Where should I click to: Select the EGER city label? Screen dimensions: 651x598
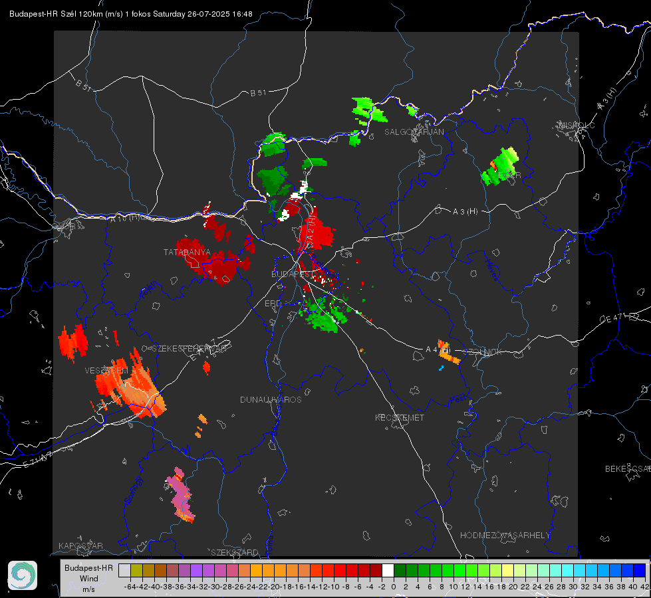(509, 175)
